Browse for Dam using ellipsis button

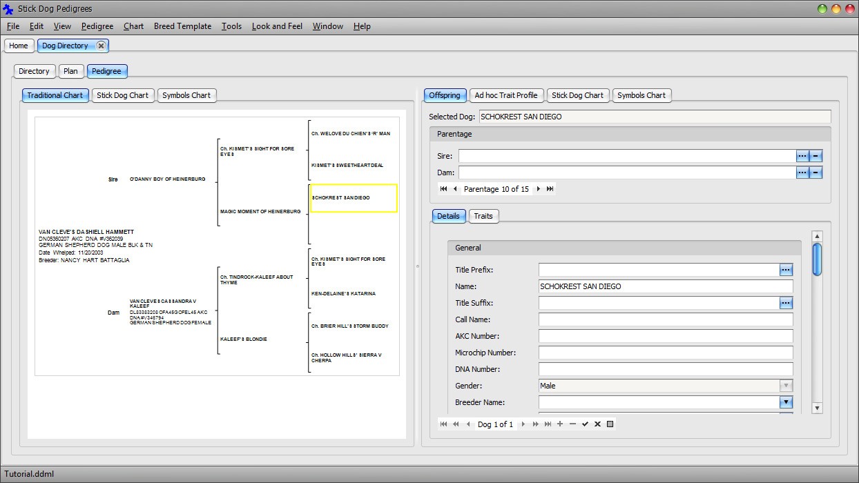click(x=802, y=172)
